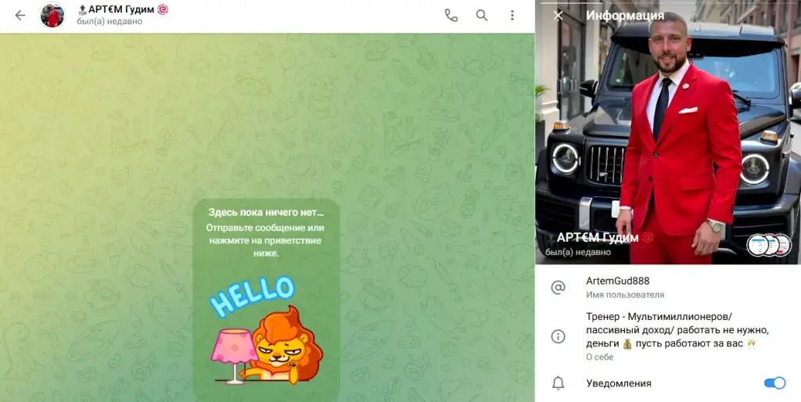This screenshot has height=402, width=801.
Task: Toggle the Уведомления switch off
Action: pyautogui.click(x=774, y=383)
